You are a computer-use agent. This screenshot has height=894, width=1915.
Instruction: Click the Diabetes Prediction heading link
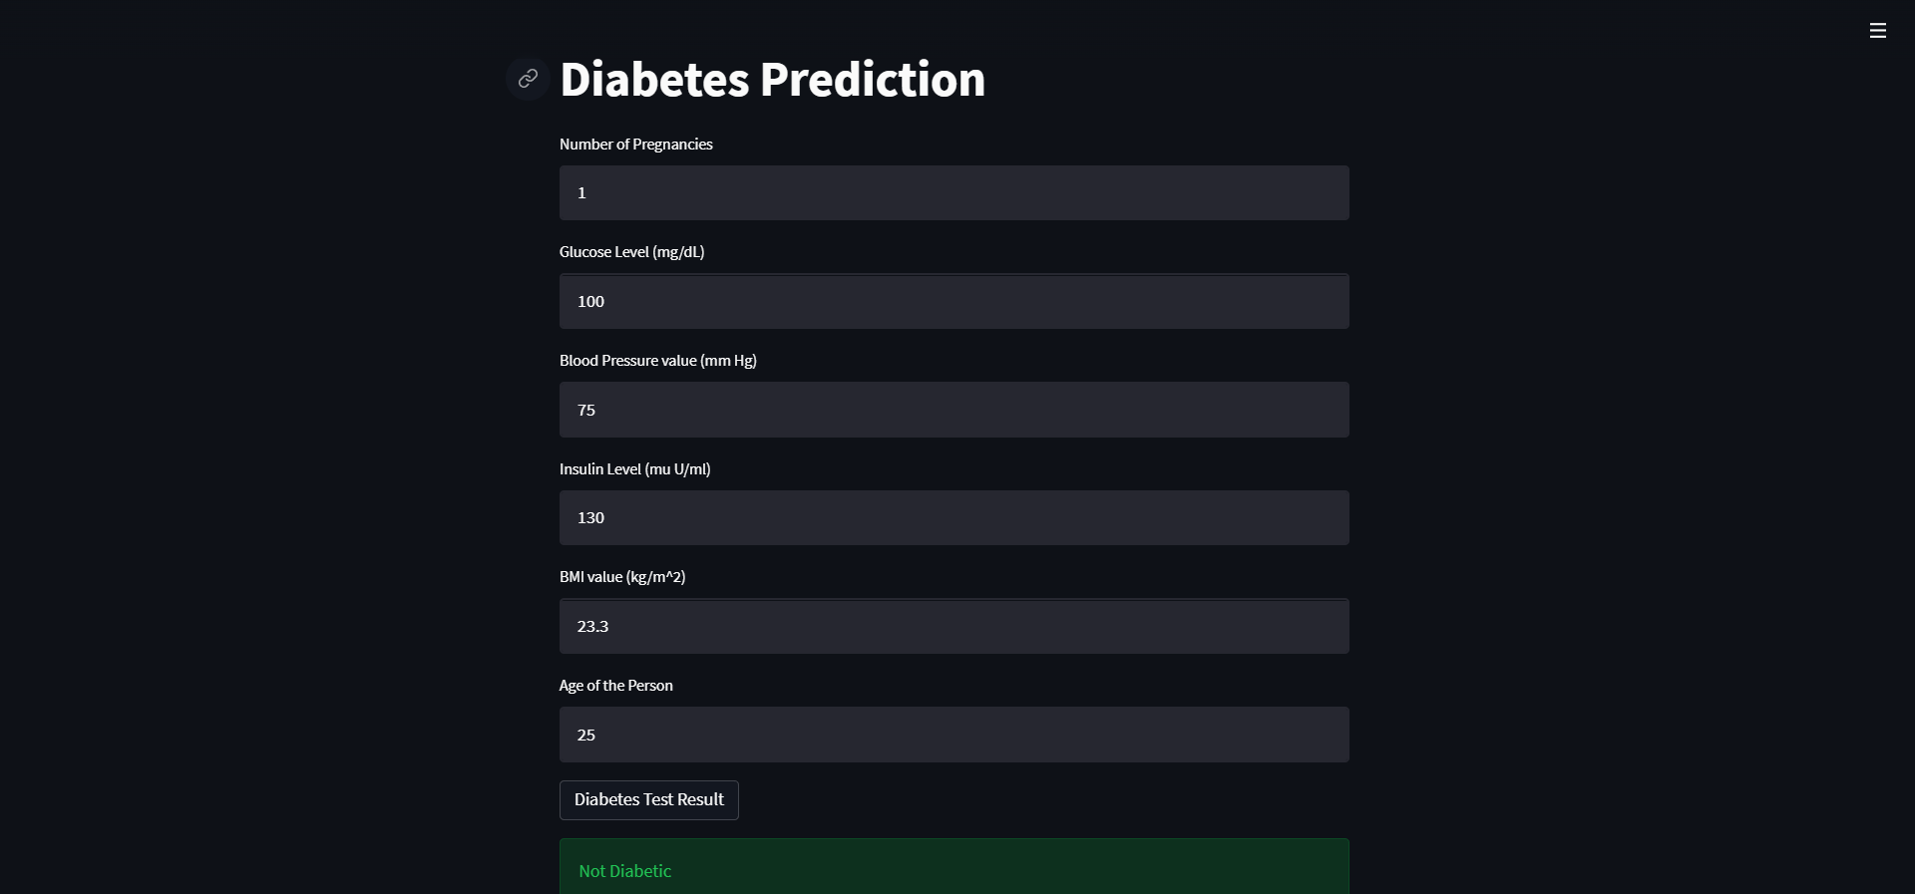(771, 79)
